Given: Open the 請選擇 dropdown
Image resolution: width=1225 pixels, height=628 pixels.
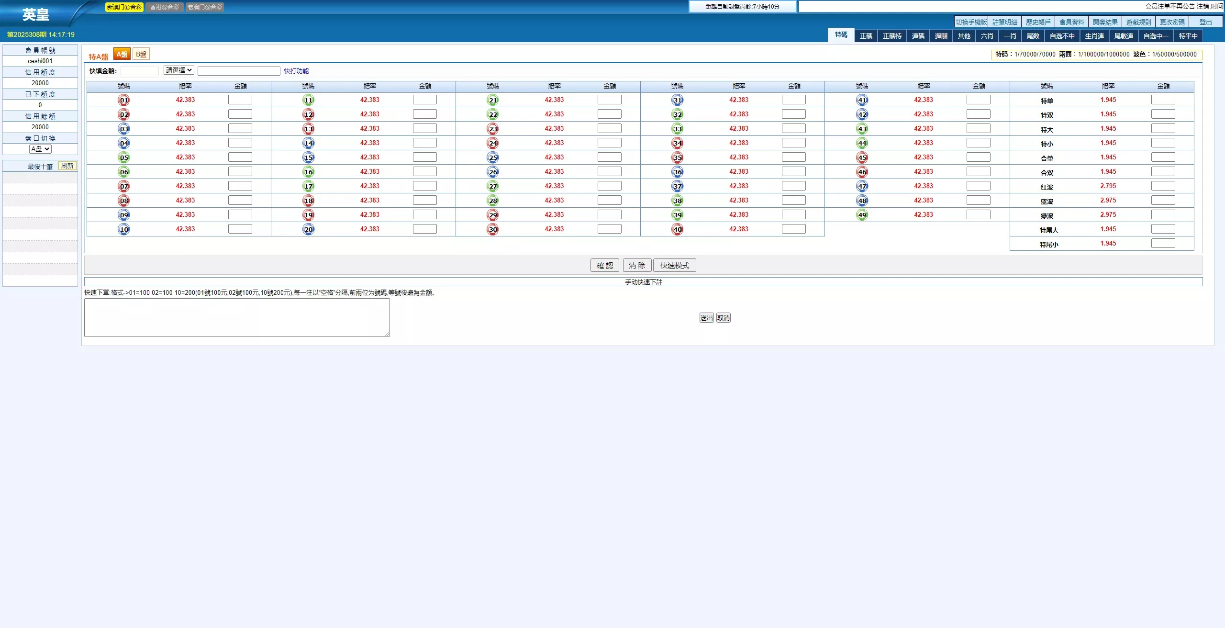Looking at the screenshot, I should point(178,70).
